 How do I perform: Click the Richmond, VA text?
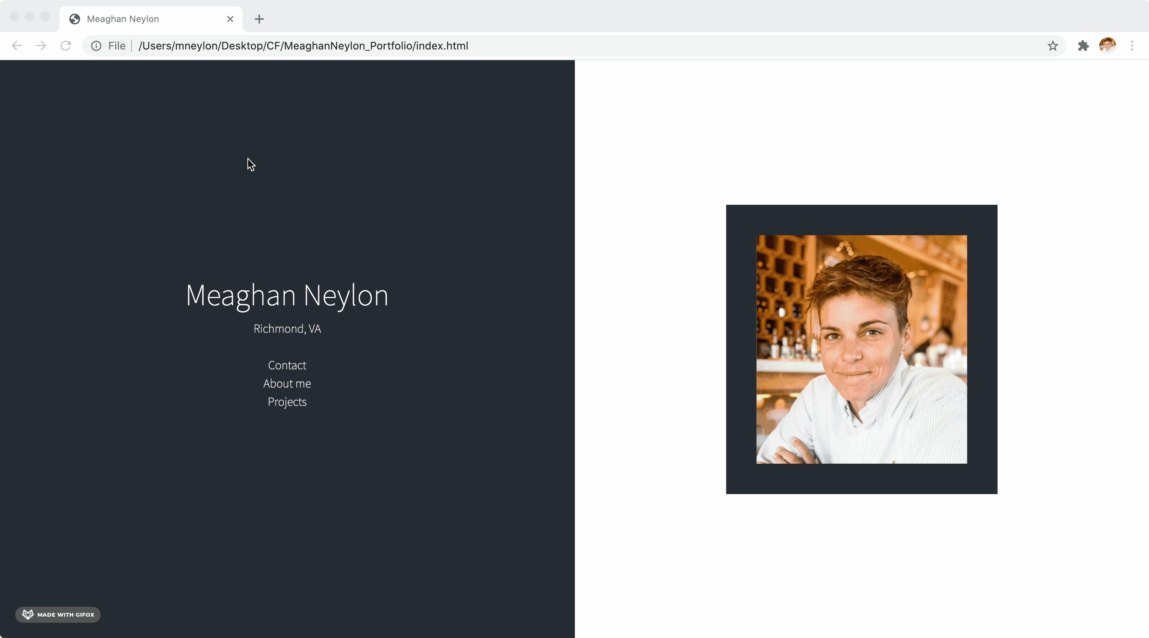(x=287, y=329)
